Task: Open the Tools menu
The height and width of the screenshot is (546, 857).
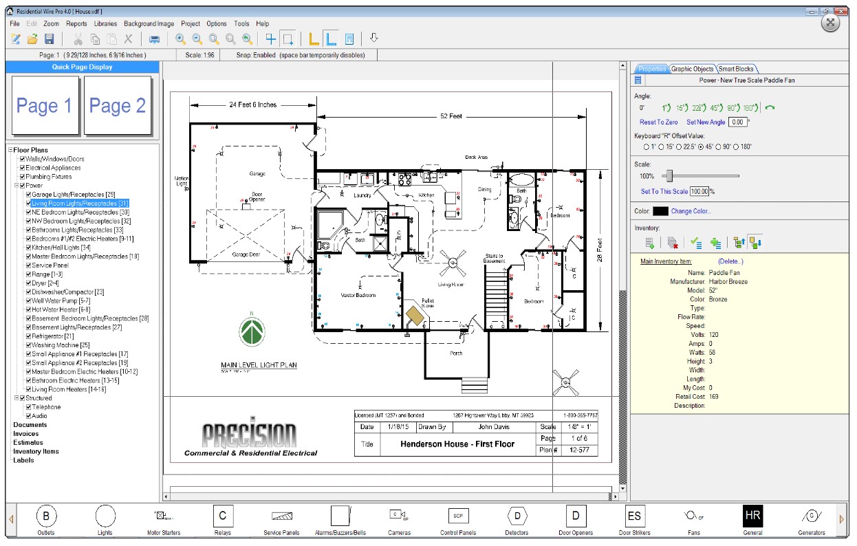Action: click(241, 23)
